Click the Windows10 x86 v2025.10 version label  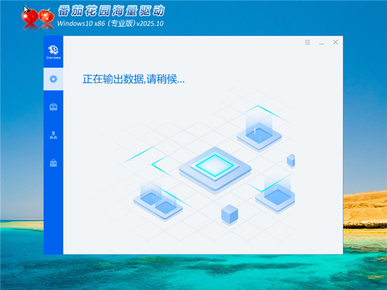(x=110, y=24)
